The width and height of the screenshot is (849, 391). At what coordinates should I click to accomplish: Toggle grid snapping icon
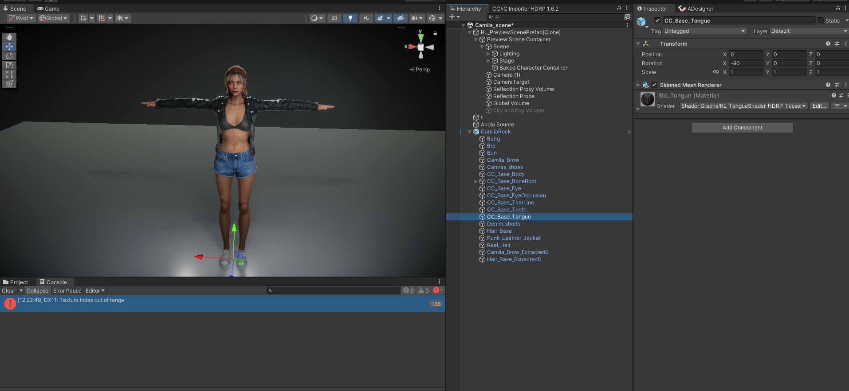pyautogui.click(x=102, y=18)
